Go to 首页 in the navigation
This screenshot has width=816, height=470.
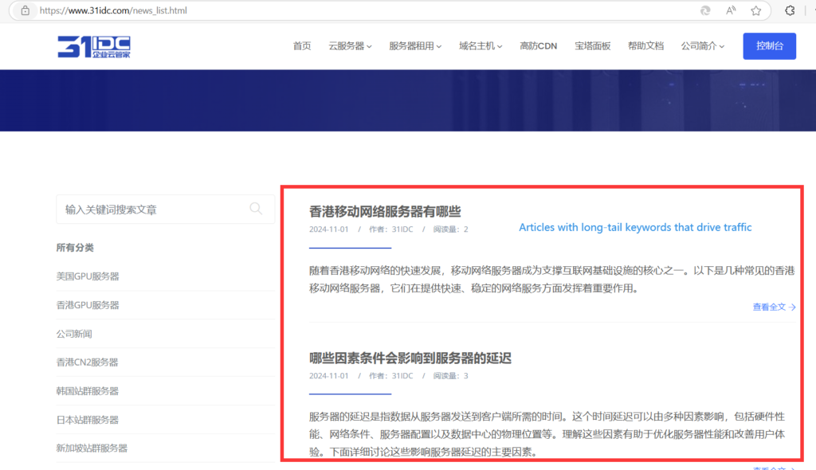point(302,45)
